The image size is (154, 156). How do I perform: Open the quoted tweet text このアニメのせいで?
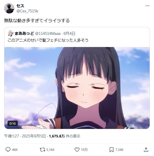(48, 40)
